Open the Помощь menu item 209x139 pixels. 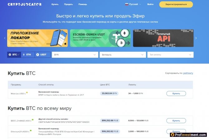pyautogui.click(x=83, y=4)
